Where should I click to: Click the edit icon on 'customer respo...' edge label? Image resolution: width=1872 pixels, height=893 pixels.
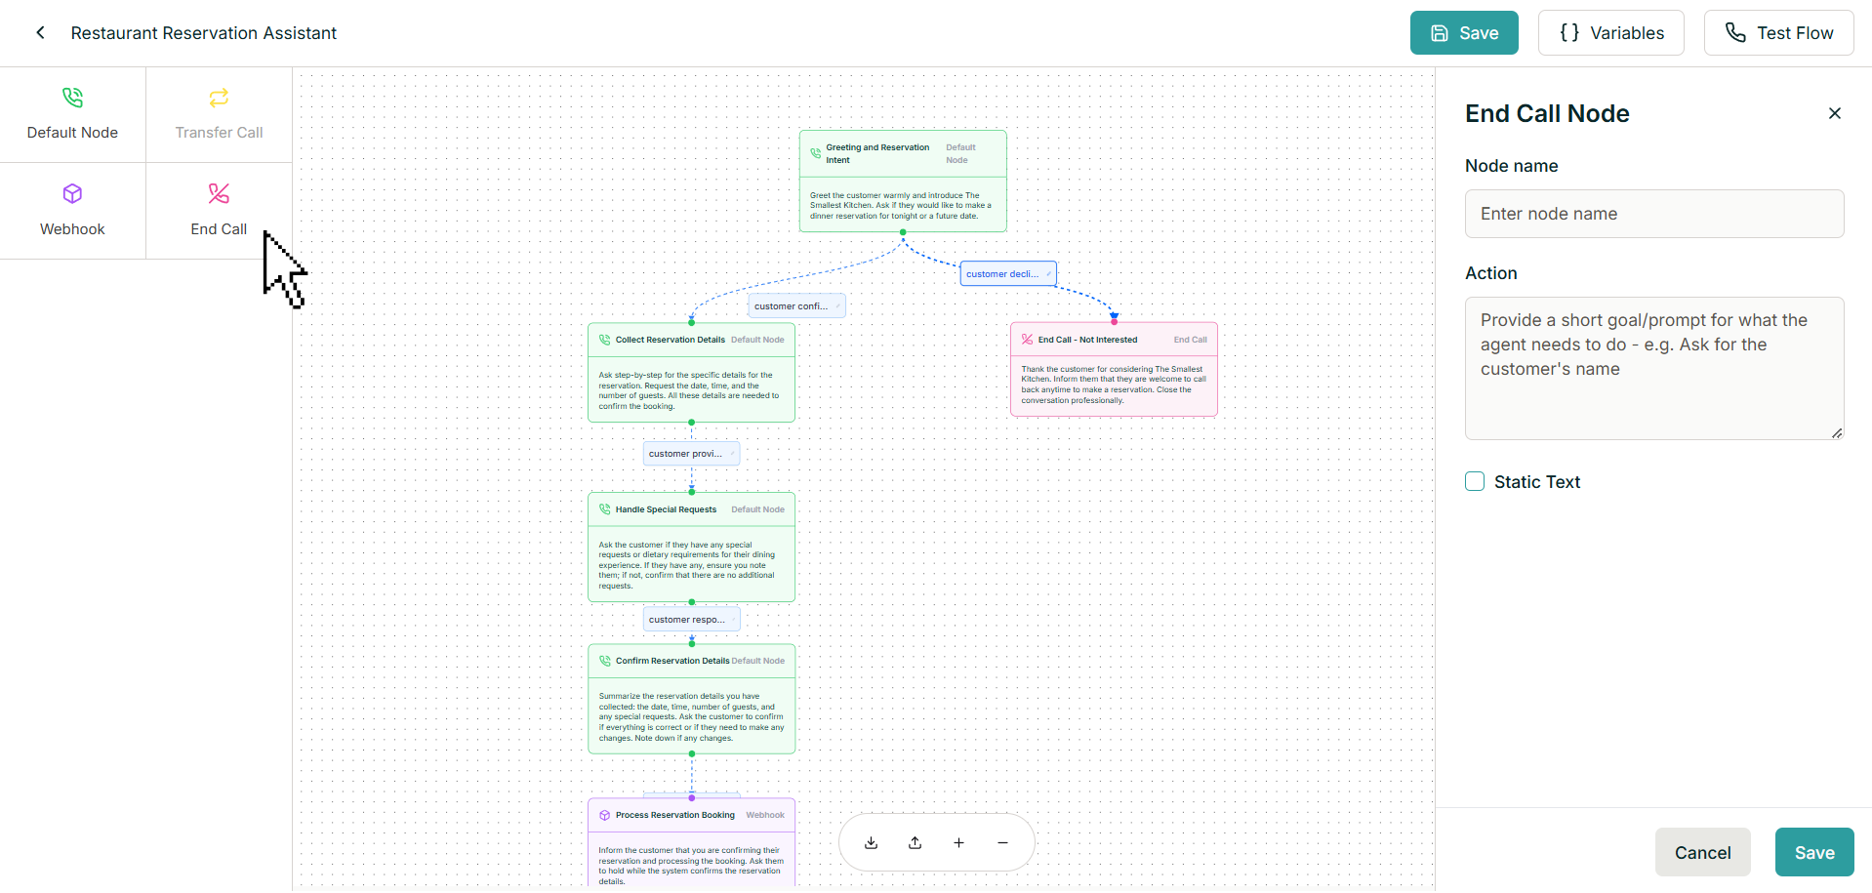733,620
